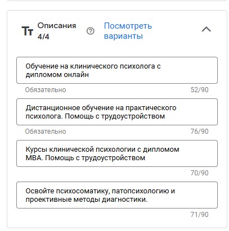Focus the description field about клинического психолога
Viewport: 229px width, 231px height.
(x=117, y=70)
